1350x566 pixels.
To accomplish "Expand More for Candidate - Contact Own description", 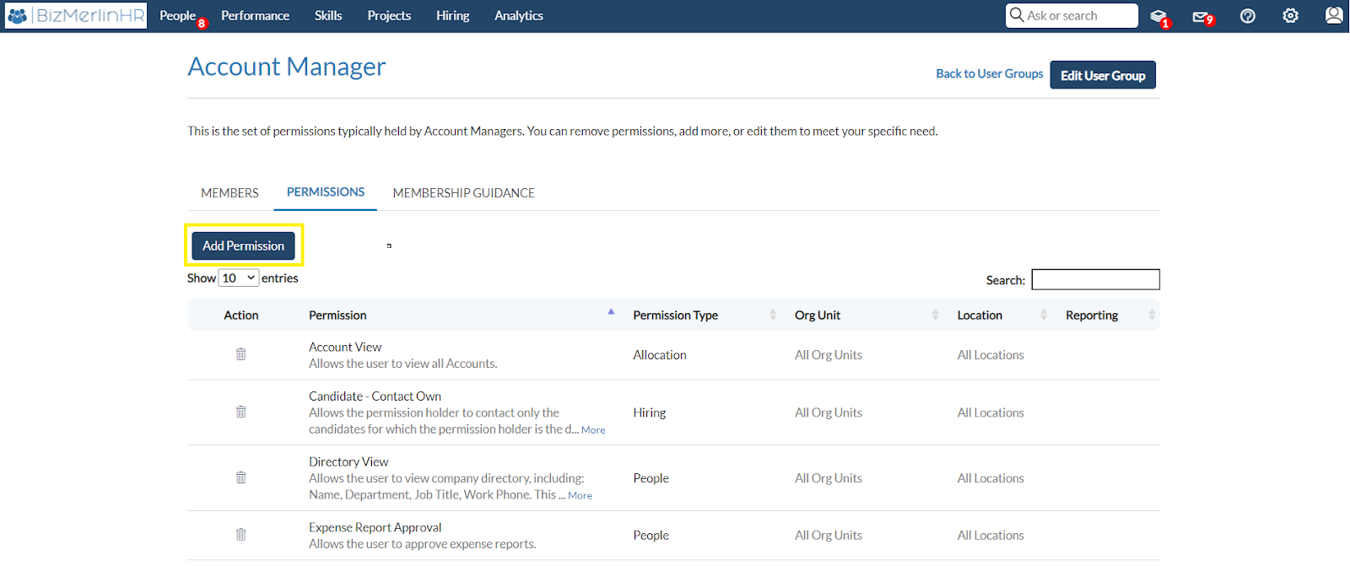I will coord(593,430).
